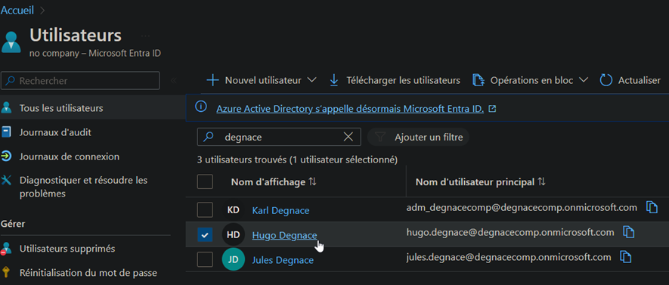Viewport: 669px width, 285px height.
Task: Tick the select-all header checkbox
Action: click(205, 182)
